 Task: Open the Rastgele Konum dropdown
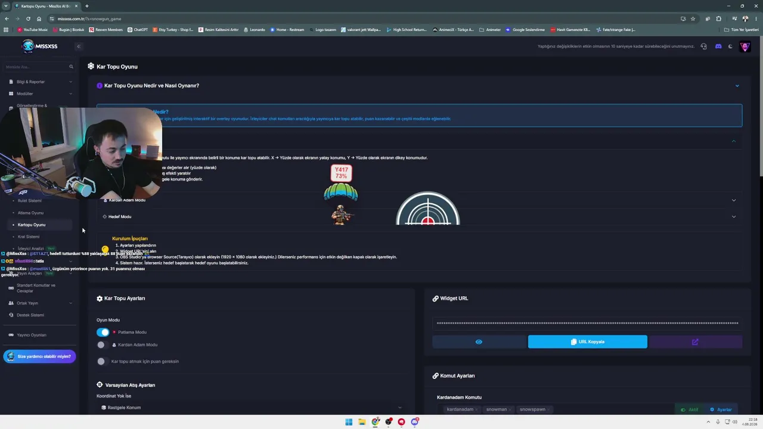tap(251, 408)
